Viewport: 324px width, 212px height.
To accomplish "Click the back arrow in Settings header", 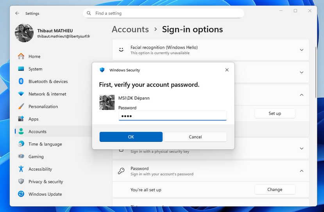I will tap(17, 13).
